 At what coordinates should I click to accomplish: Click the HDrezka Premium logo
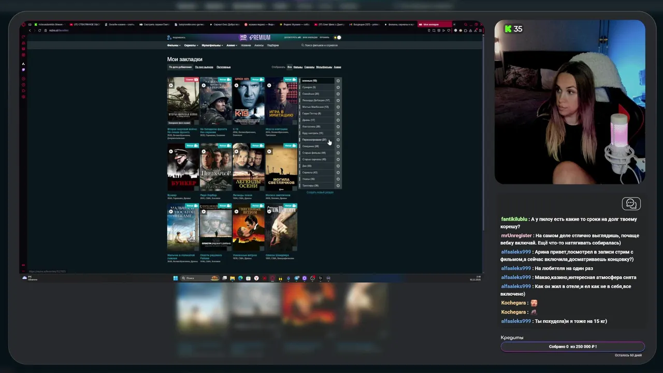click(x=255, y=37)
